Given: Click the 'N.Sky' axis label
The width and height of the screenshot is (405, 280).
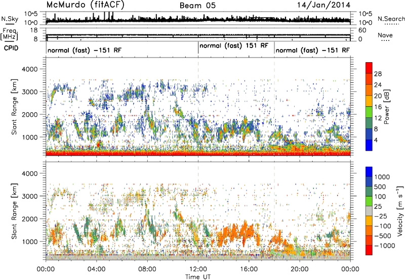Looking at the screenshot, I should tap(10, 19).
